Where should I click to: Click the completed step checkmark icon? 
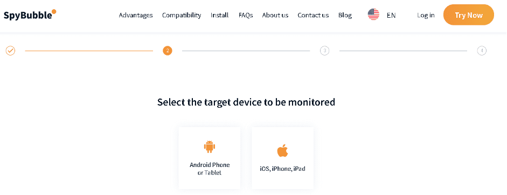pos(11,51)
